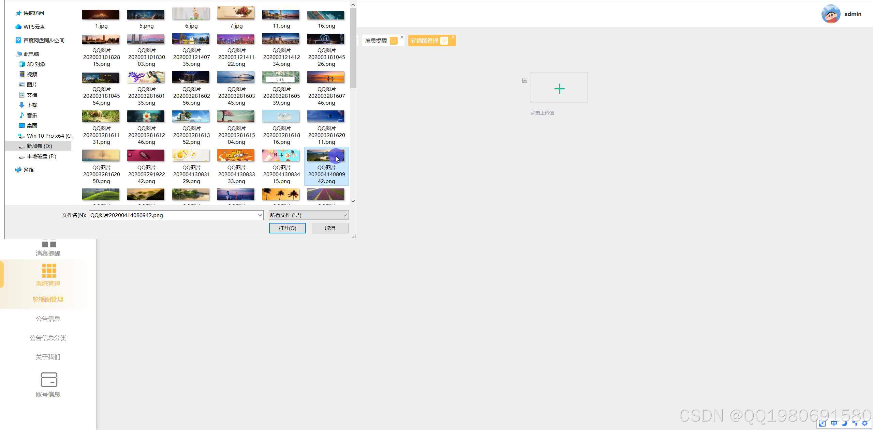Open the 3D 对象 folder

click(35, 64)
